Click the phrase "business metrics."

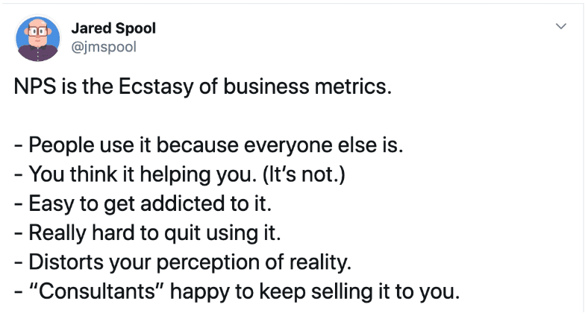pyautogui.click(x=307, y=86)
